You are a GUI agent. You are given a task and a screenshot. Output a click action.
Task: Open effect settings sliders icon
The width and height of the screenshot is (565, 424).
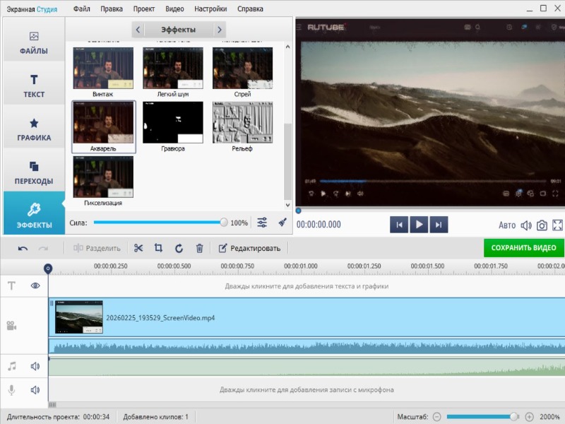click(262, 223)
